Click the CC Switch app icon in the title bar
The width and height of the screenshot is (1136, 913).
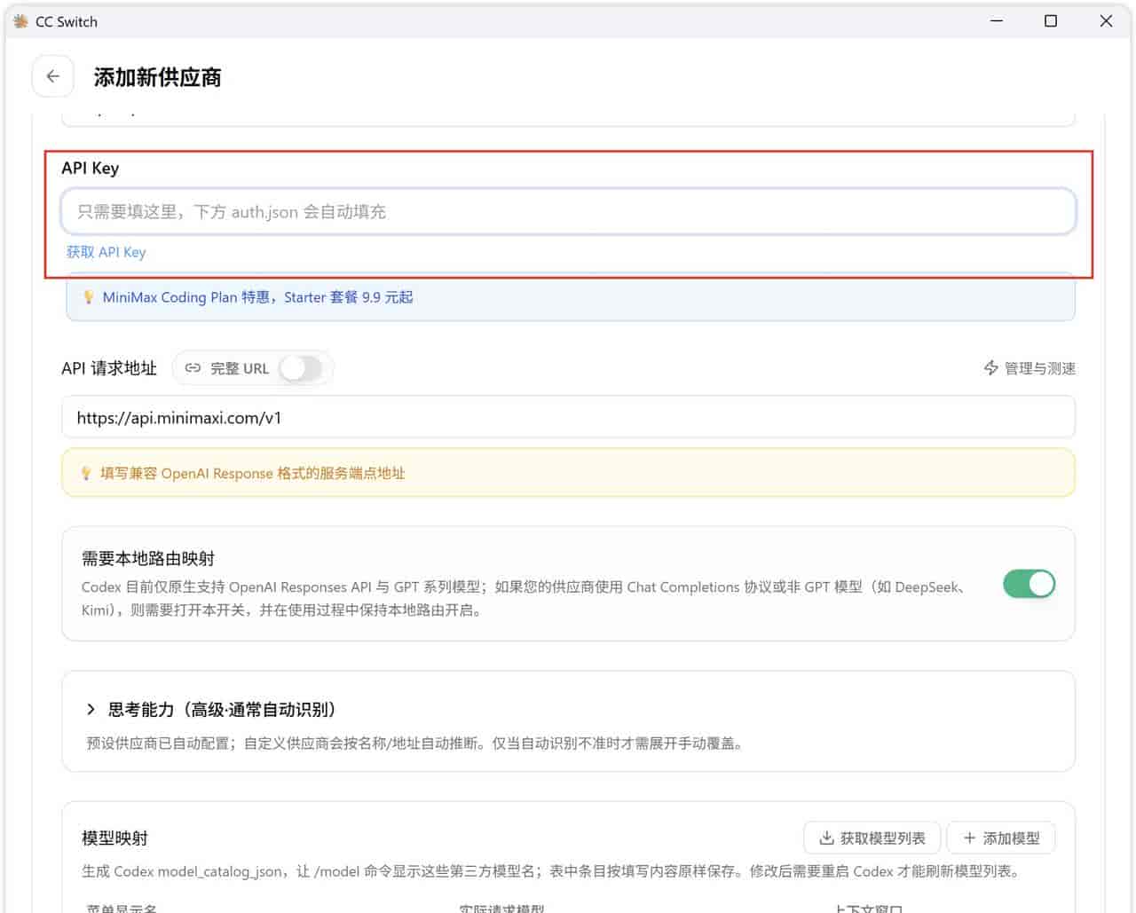[x=20, y=21]
